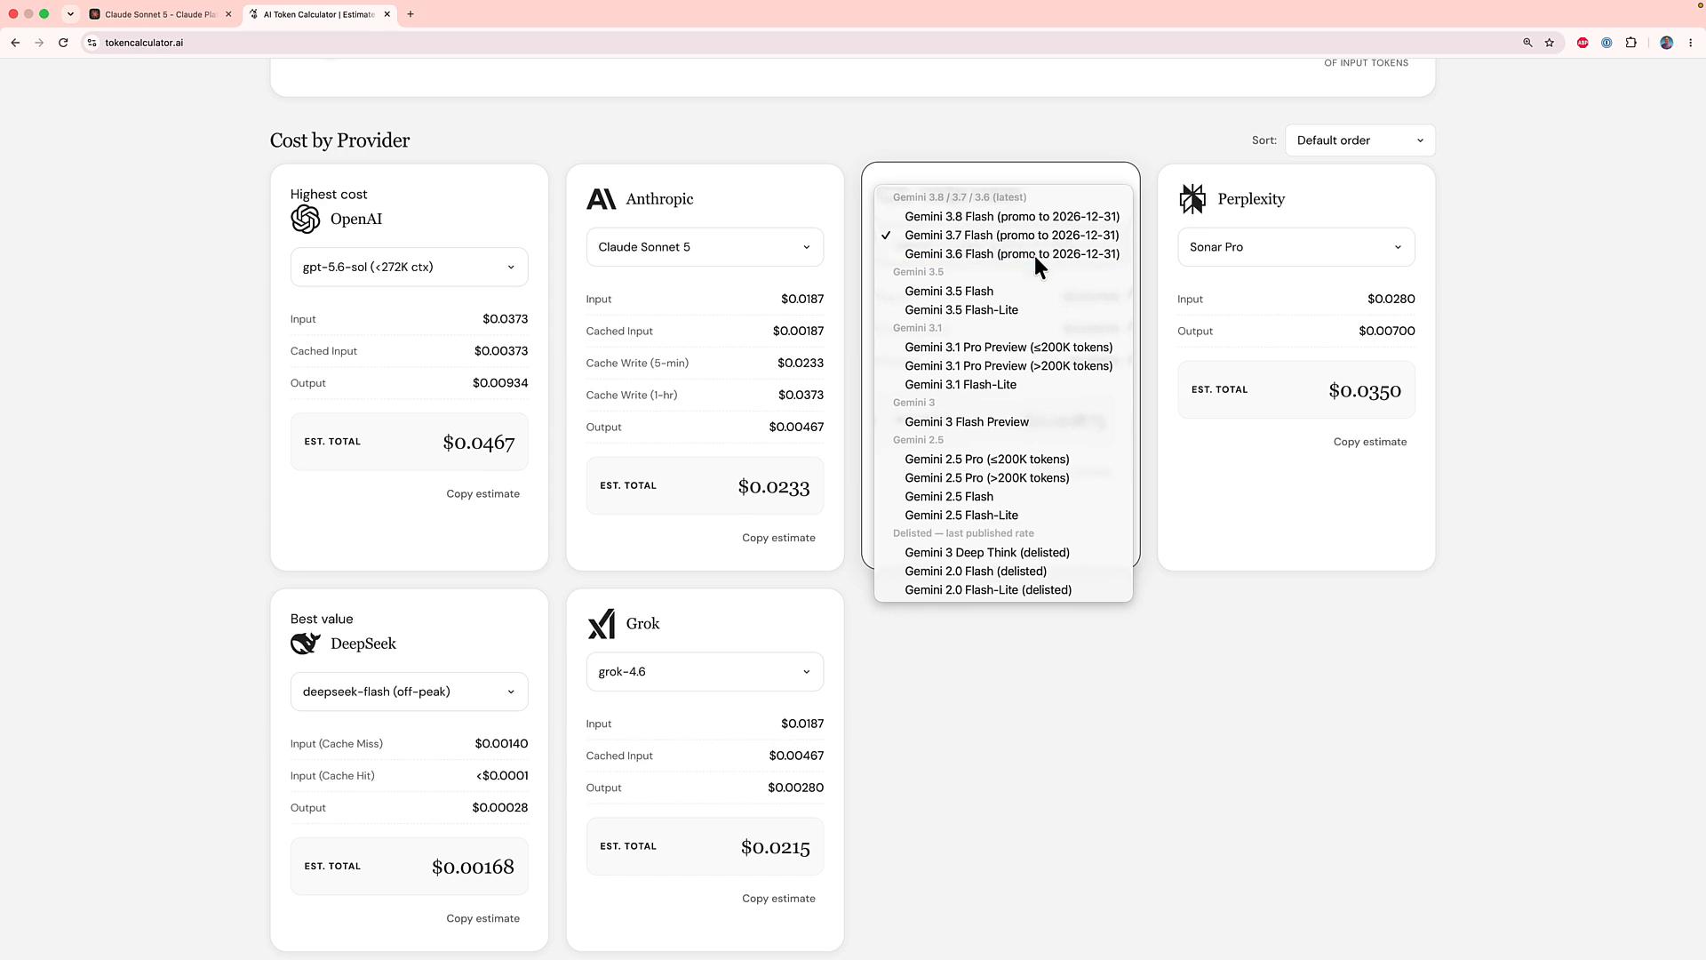This screenshot has width=1706, height=960.
Task: Click the site info icon in address bar
Action: click(x=92, y=43)
